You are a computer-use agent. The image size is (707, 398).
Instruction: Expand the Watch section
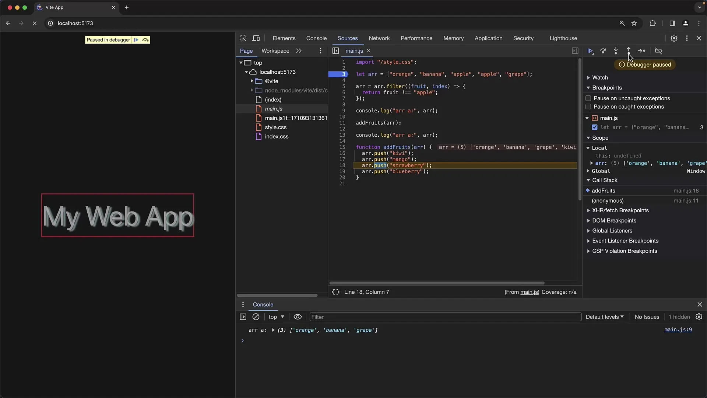click(x=600, y=77)
